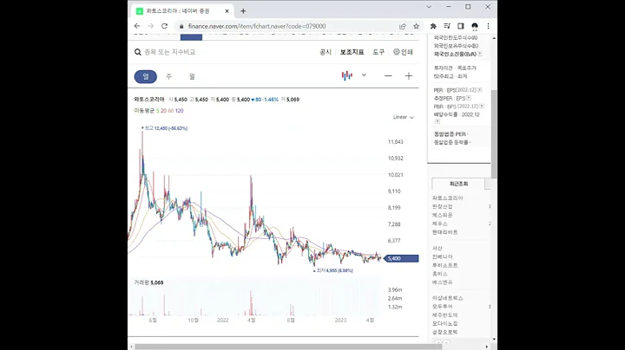This screenshot has width=625, height=350.
Task: Expand PBR BPS (2022.12) info icon
Action: (482, 107)
